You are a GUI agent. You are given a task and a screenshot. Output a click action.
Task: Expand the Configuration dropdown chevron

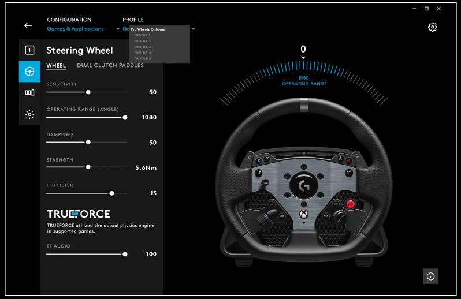(118, 29)
